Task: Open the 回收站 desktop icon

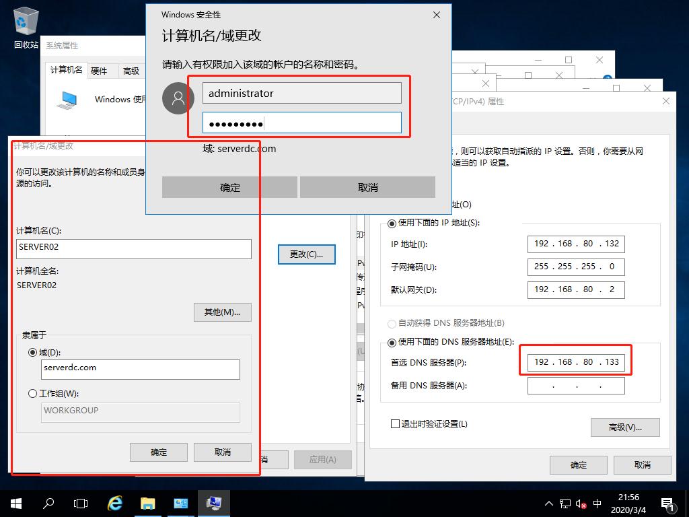Action: (x=24, y=22)
